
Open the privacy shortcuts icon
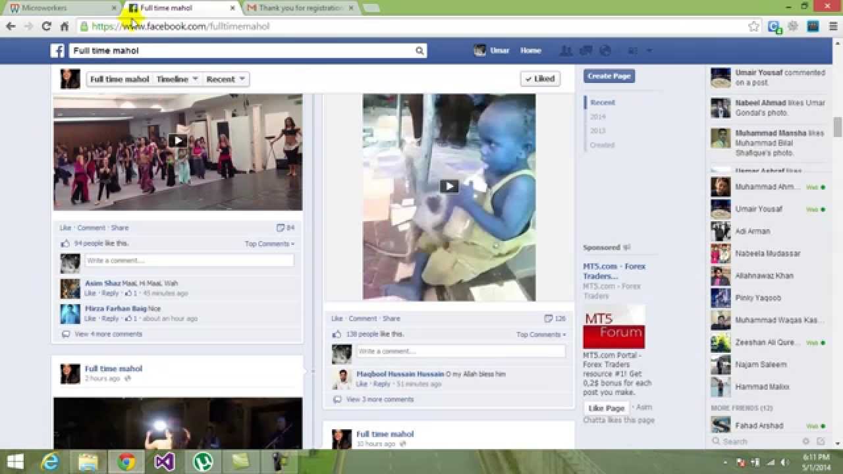point(632,51)
